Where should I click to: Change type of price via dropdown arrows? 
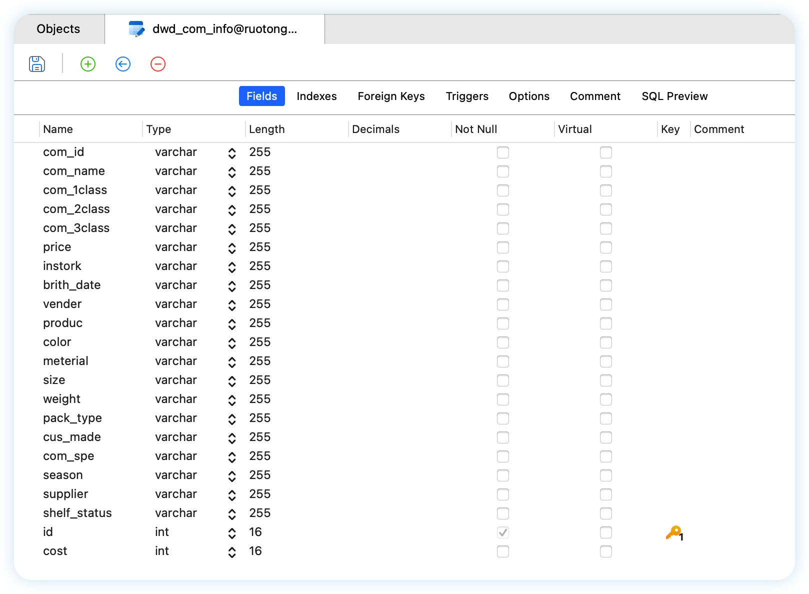pos(232,248)
